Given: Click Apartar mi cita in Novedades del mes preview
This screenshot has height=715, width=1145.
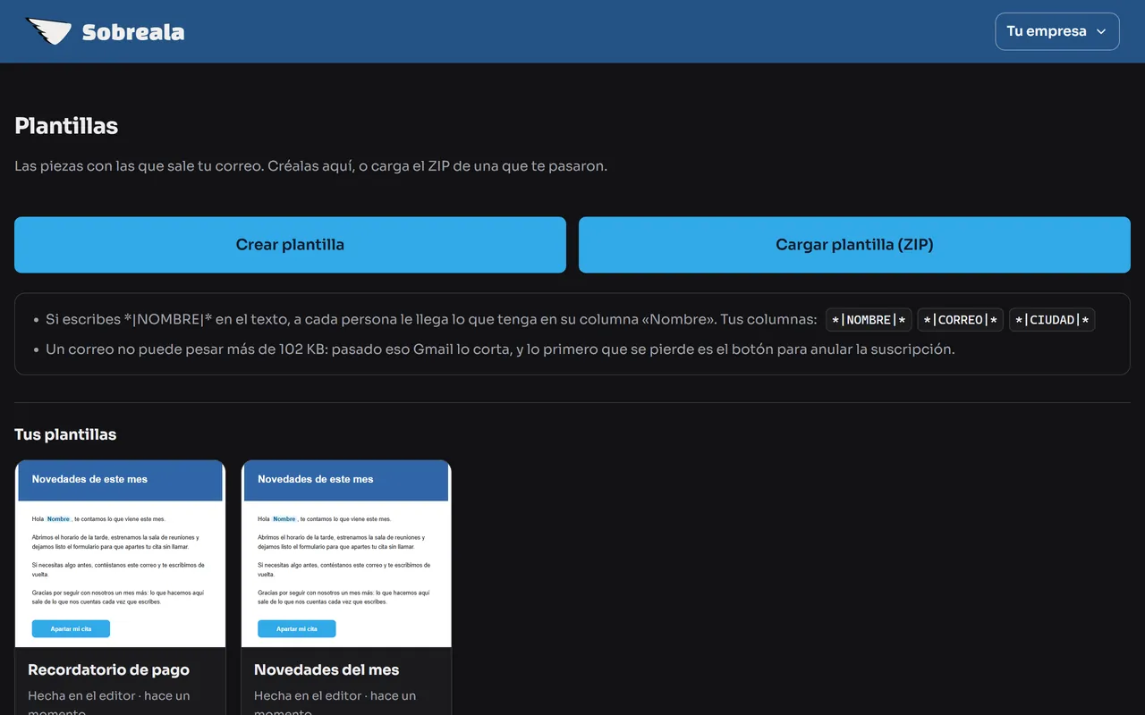Looking at the screenshot, I should (297, 629).
